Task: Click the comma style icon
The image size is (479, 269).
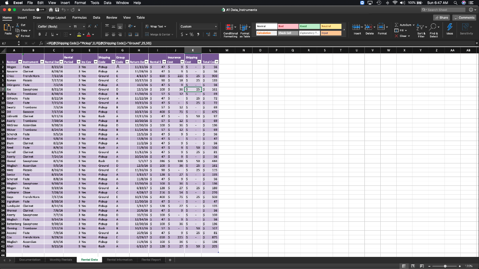Action: (x=198, y=35)
